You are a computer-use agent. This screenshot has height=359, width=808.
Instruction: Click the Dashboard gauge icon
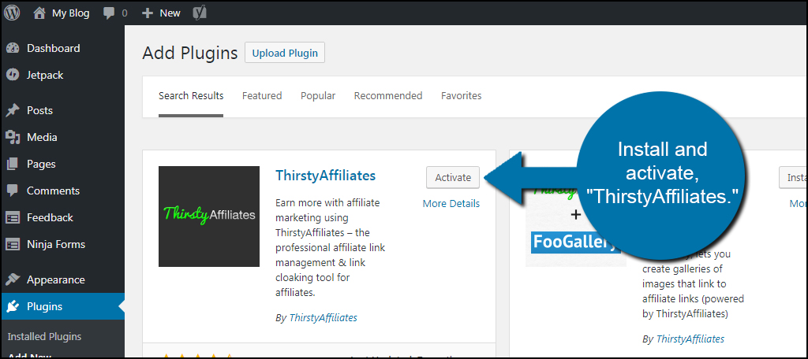tap(13, 48)
